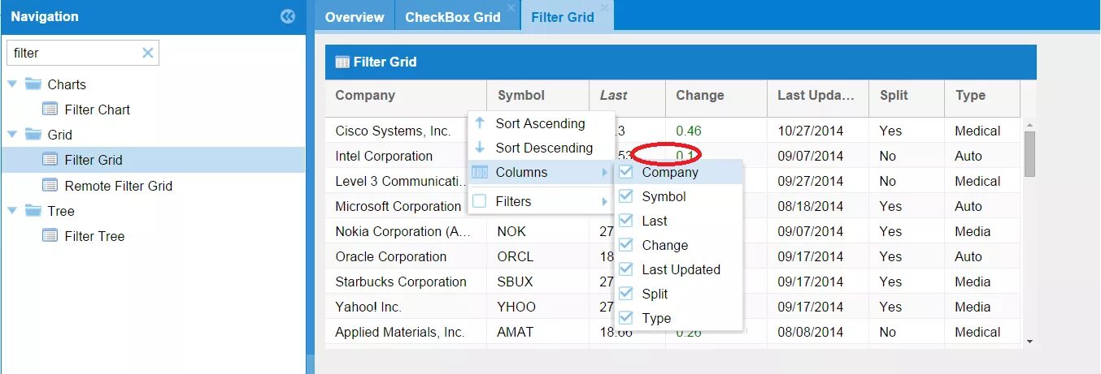Uncheck the Change column checkbox
Viewport: 1101px width, 374px height.
coord(626,245)
